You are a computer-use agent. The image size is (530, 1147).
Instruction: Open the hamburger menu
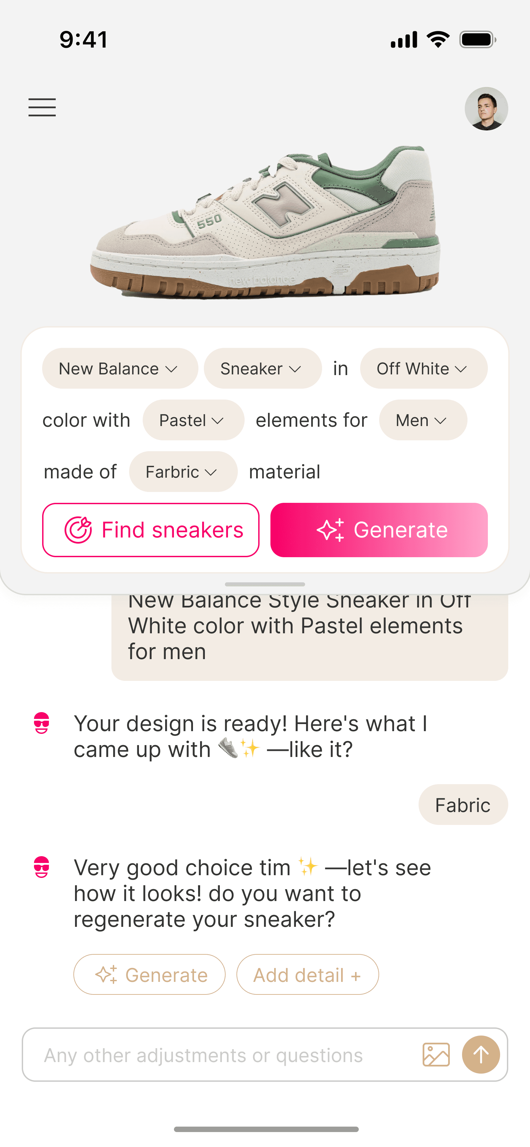[x=42, y=107]
